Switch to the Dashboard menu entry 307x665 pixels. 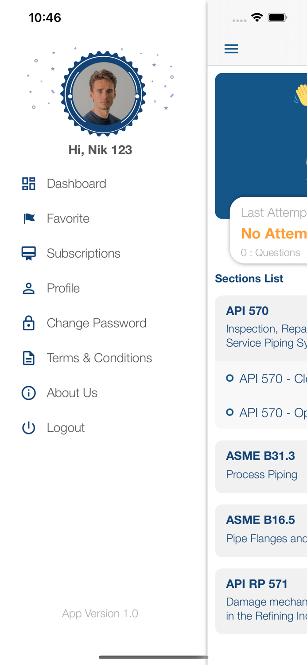(x=76, y=183)
